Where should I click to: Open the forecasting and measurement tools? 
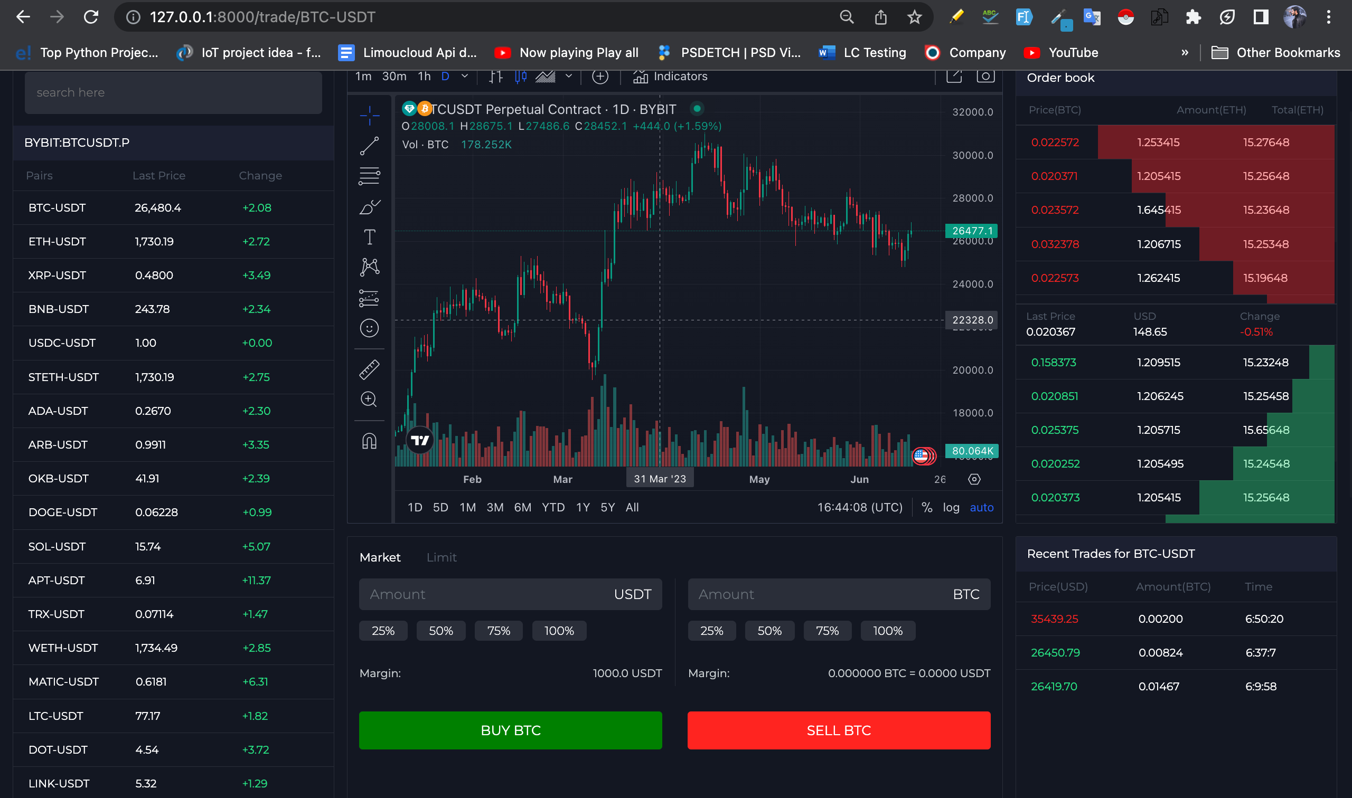pyautogui.click(x=369, y=297)
